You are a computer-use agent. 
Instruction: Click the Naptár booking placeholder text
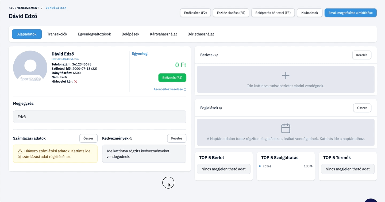pyautogui.click(x=286, y=139)
